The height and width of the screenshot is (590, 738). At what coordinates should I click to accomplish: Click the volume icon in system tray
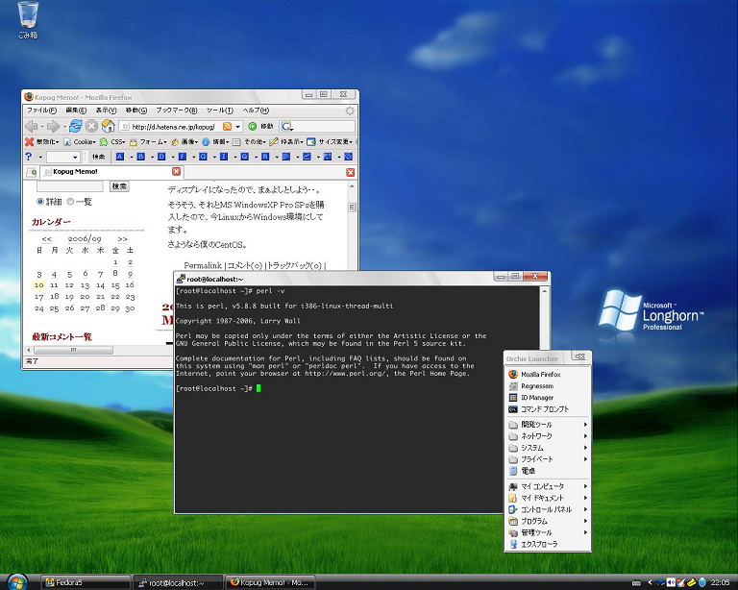(x=671, y=582)
